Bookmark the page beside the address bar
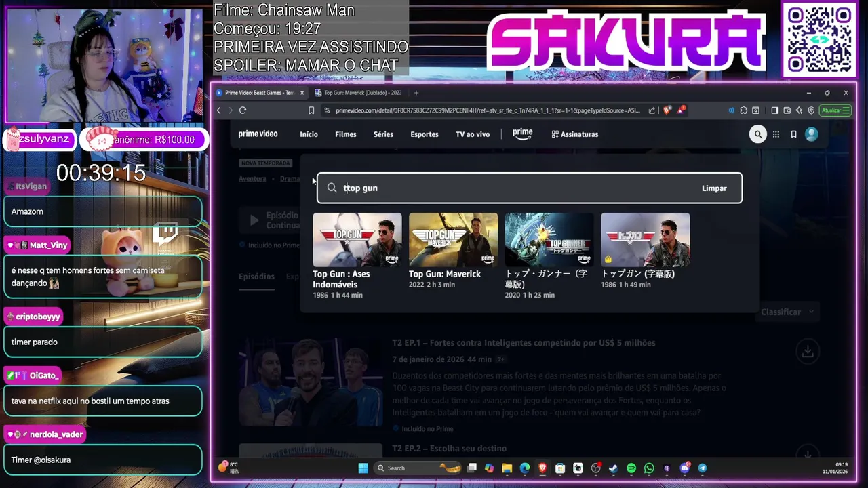The height and width of the screenshot is (488, 868). [x=311, y=110]
